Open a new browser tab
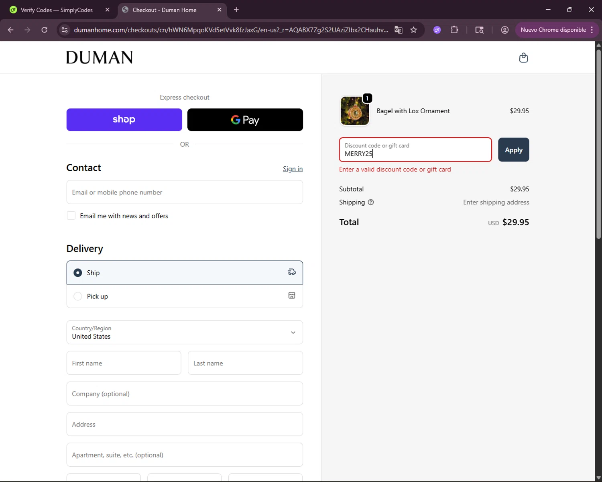This screenshot has height=482, width=602. coord(236,10)
